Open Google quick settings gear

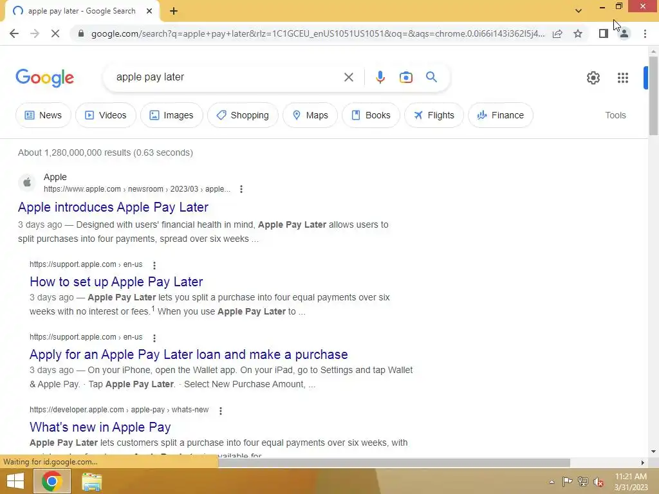(593, 78)
